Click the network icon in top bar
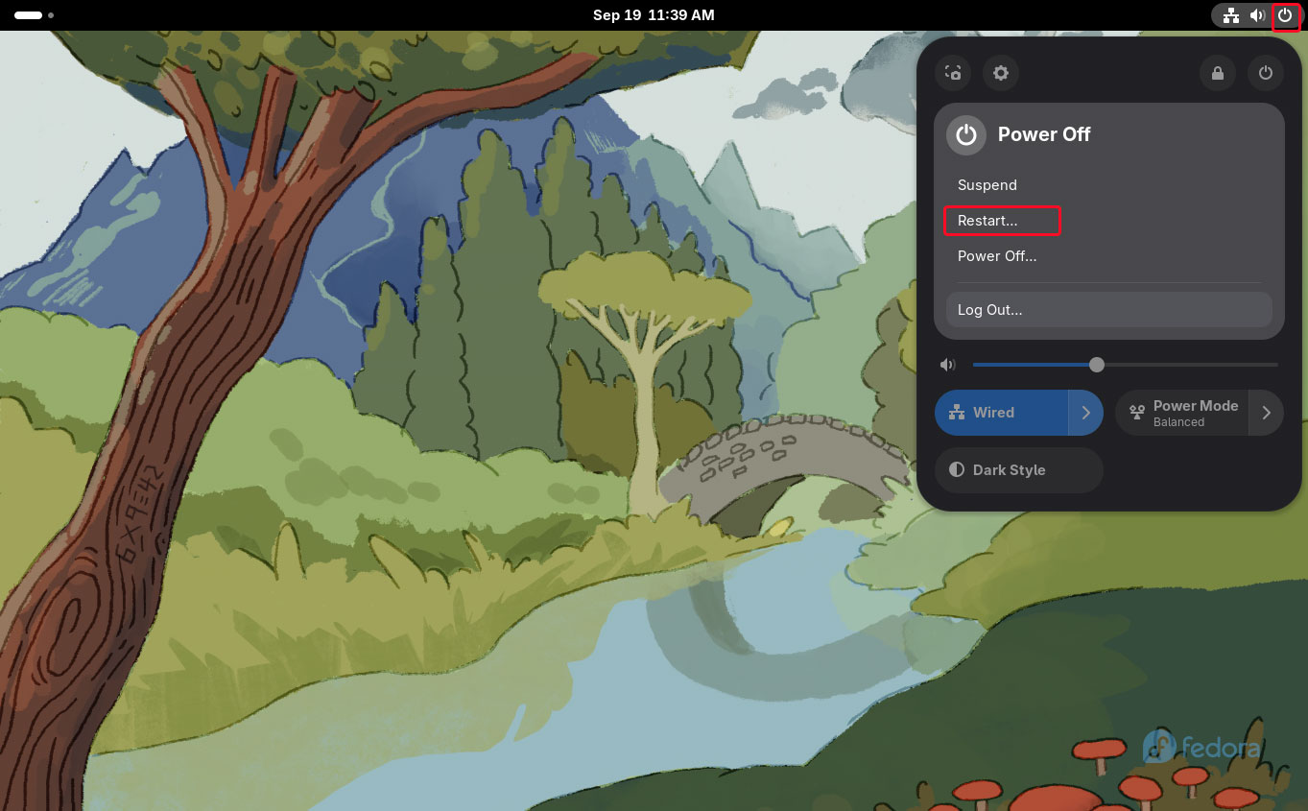This screenshot has height=811, width=1308. click(1231, 15)
